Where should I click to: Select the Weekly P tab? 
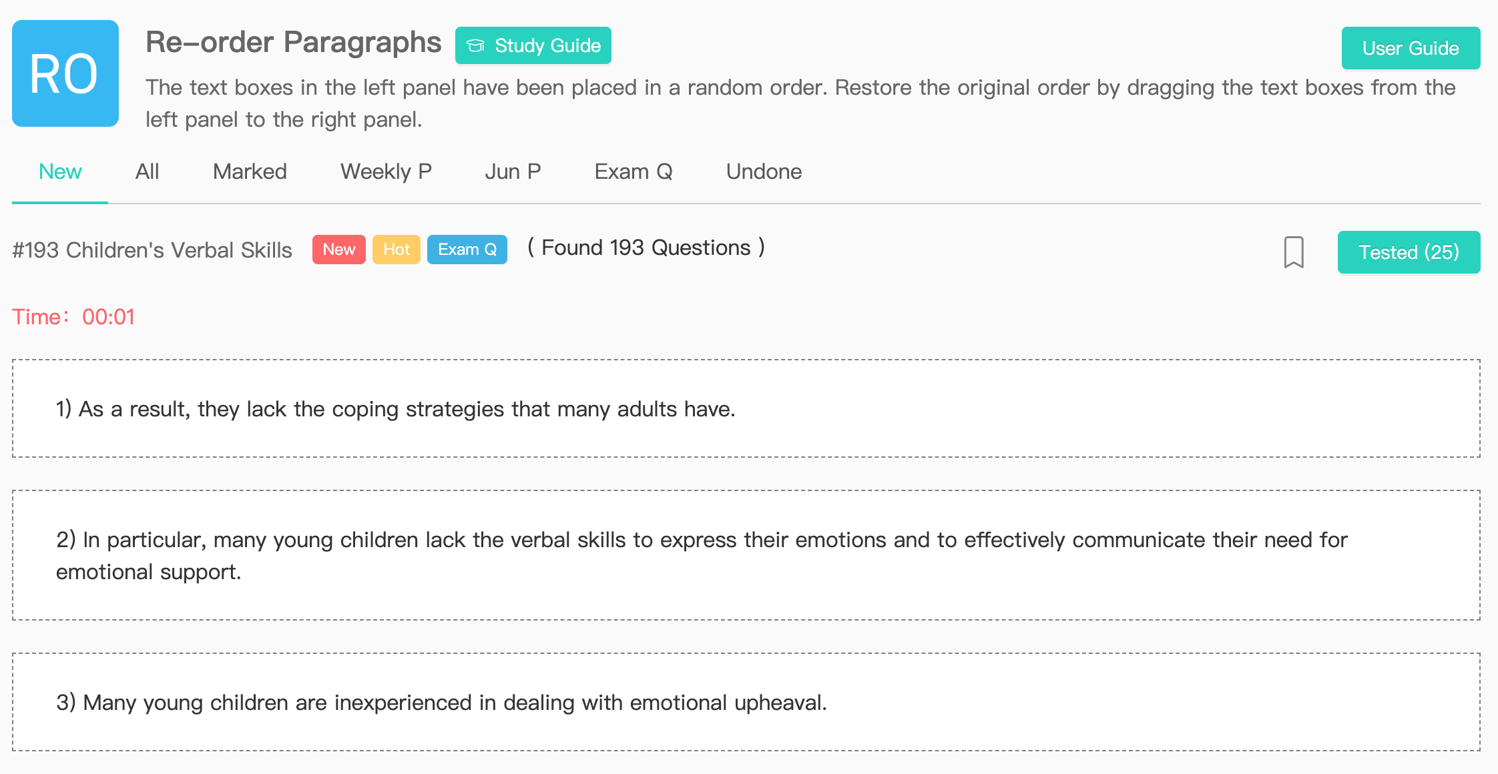pyautogui.click(x=386, y=171)
